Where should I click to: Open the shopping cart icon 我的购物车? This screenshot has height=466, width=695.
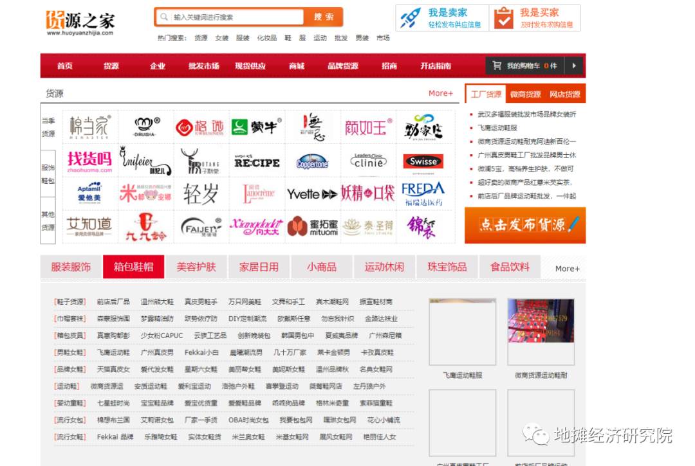[x=497, y=66]
